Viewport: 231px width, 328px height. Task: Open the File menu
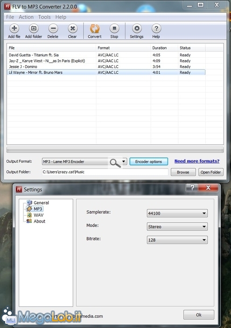coord(10,17)
